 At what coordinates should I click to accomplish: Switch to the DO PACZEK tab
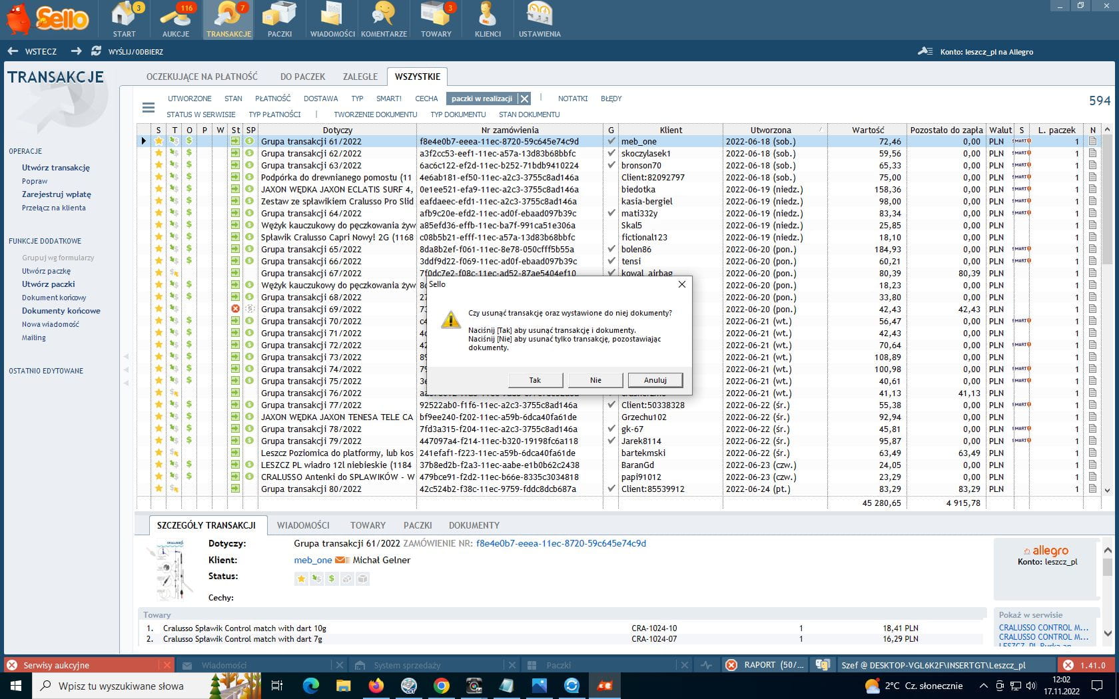point(302,77)
